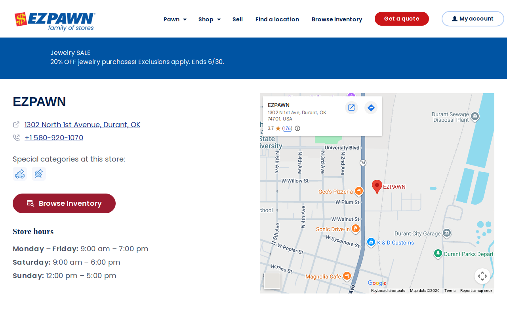Click the search icon inside Browse Inventory button

tap(30, 203)
